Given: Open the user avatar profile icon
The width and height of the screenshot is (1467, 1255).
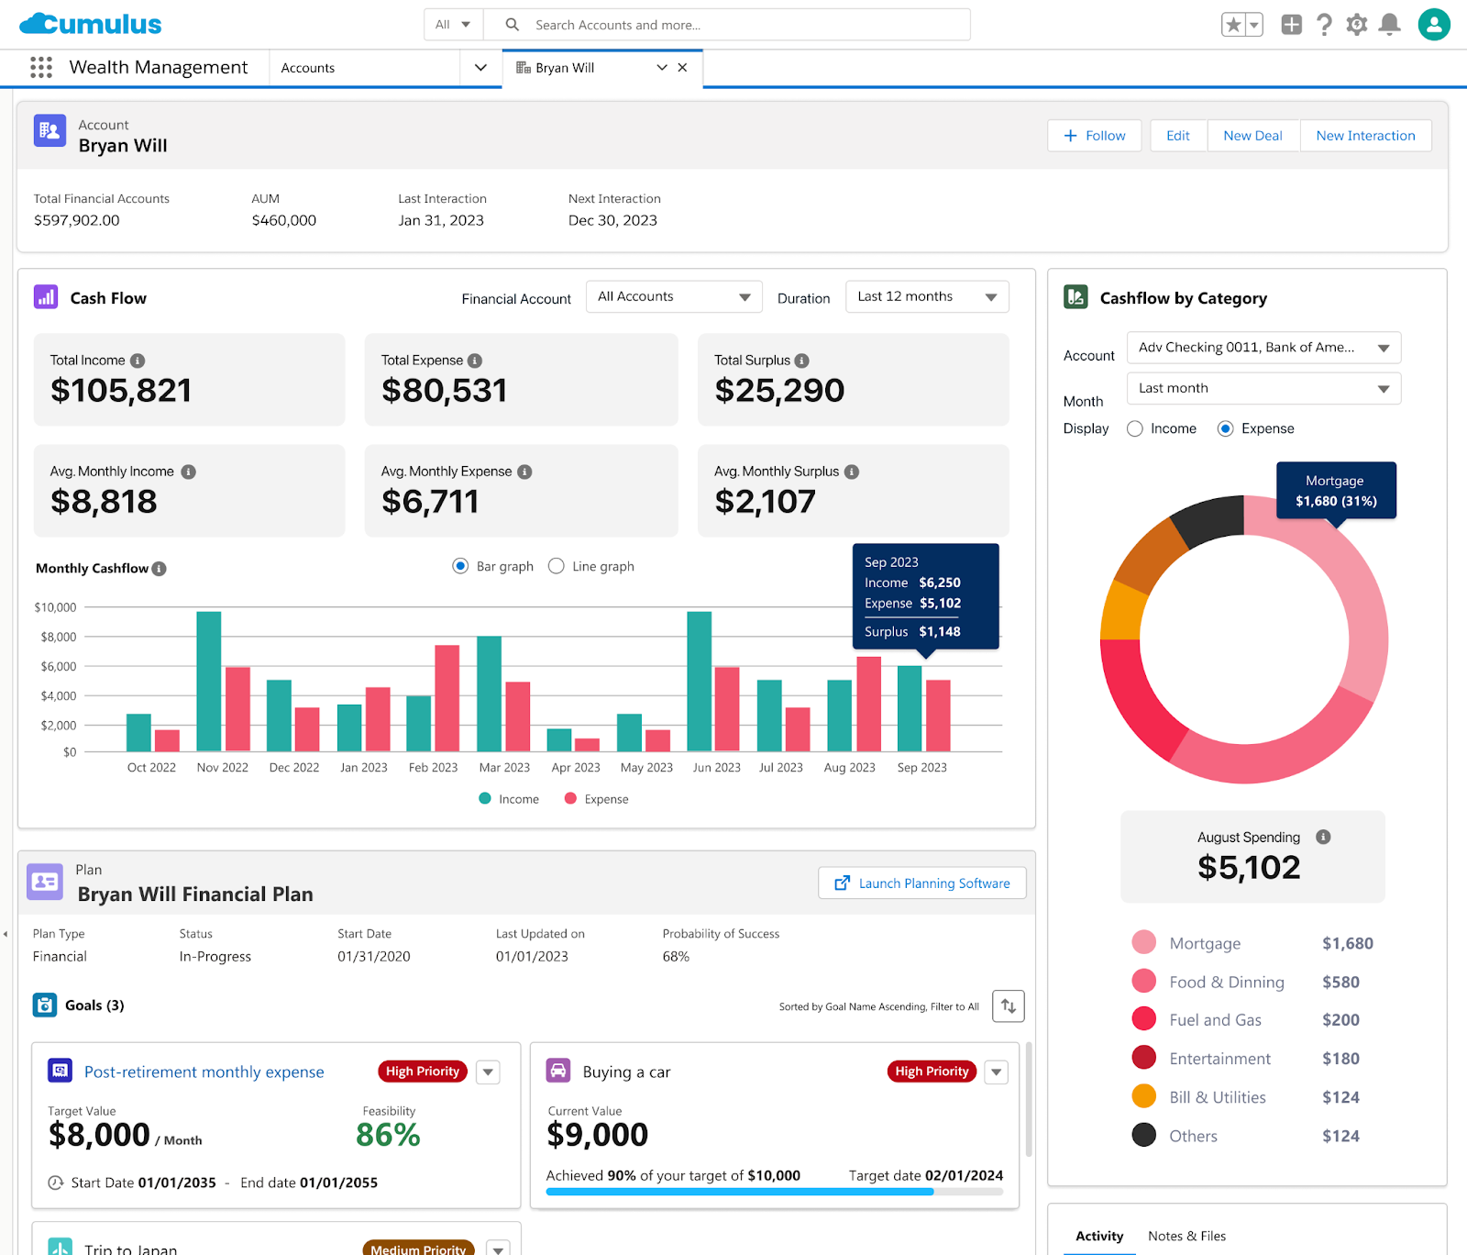Looking at the screenshot, I should [1433, 25].
